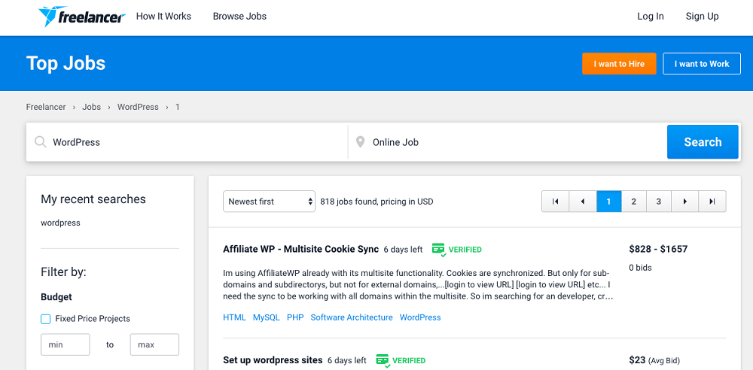Screen dimensions: 753x370
Task: Open How It Works menu
Action: (163, 17)
